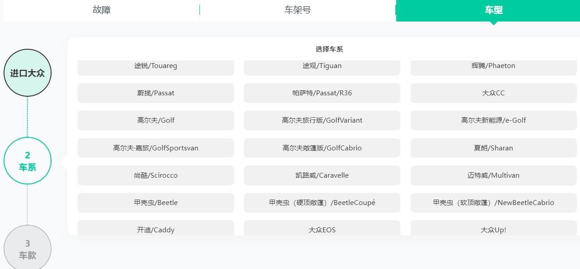Select 蔚揽/Passat series
580x269 pixels.
click(156, 93)
